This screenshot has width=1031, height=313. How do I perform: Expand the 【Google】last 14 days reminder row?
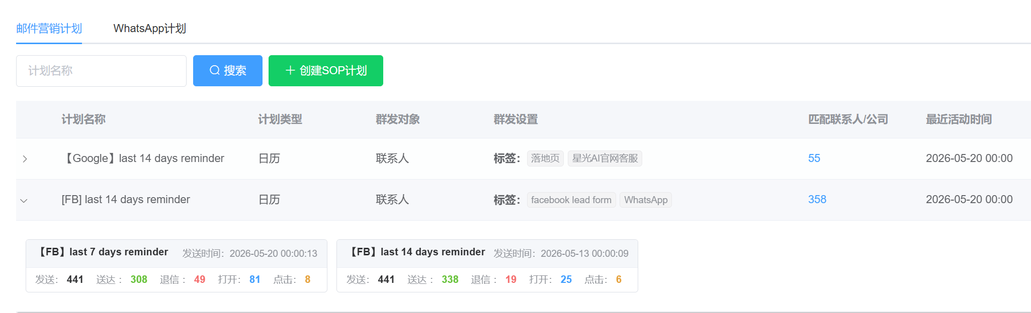[25, 159]
